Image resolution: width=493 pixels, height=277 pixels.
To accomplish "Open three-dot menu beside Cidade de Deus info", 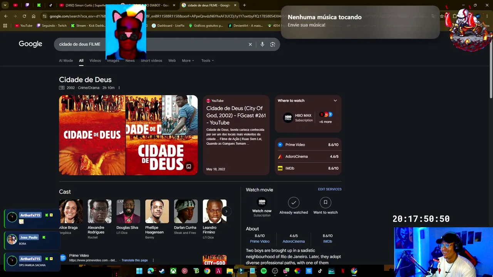I will coord(119,88).
